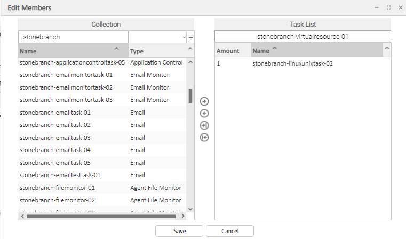
Task: Minimize the Edit Members dialog
Action: click(377, 7)
